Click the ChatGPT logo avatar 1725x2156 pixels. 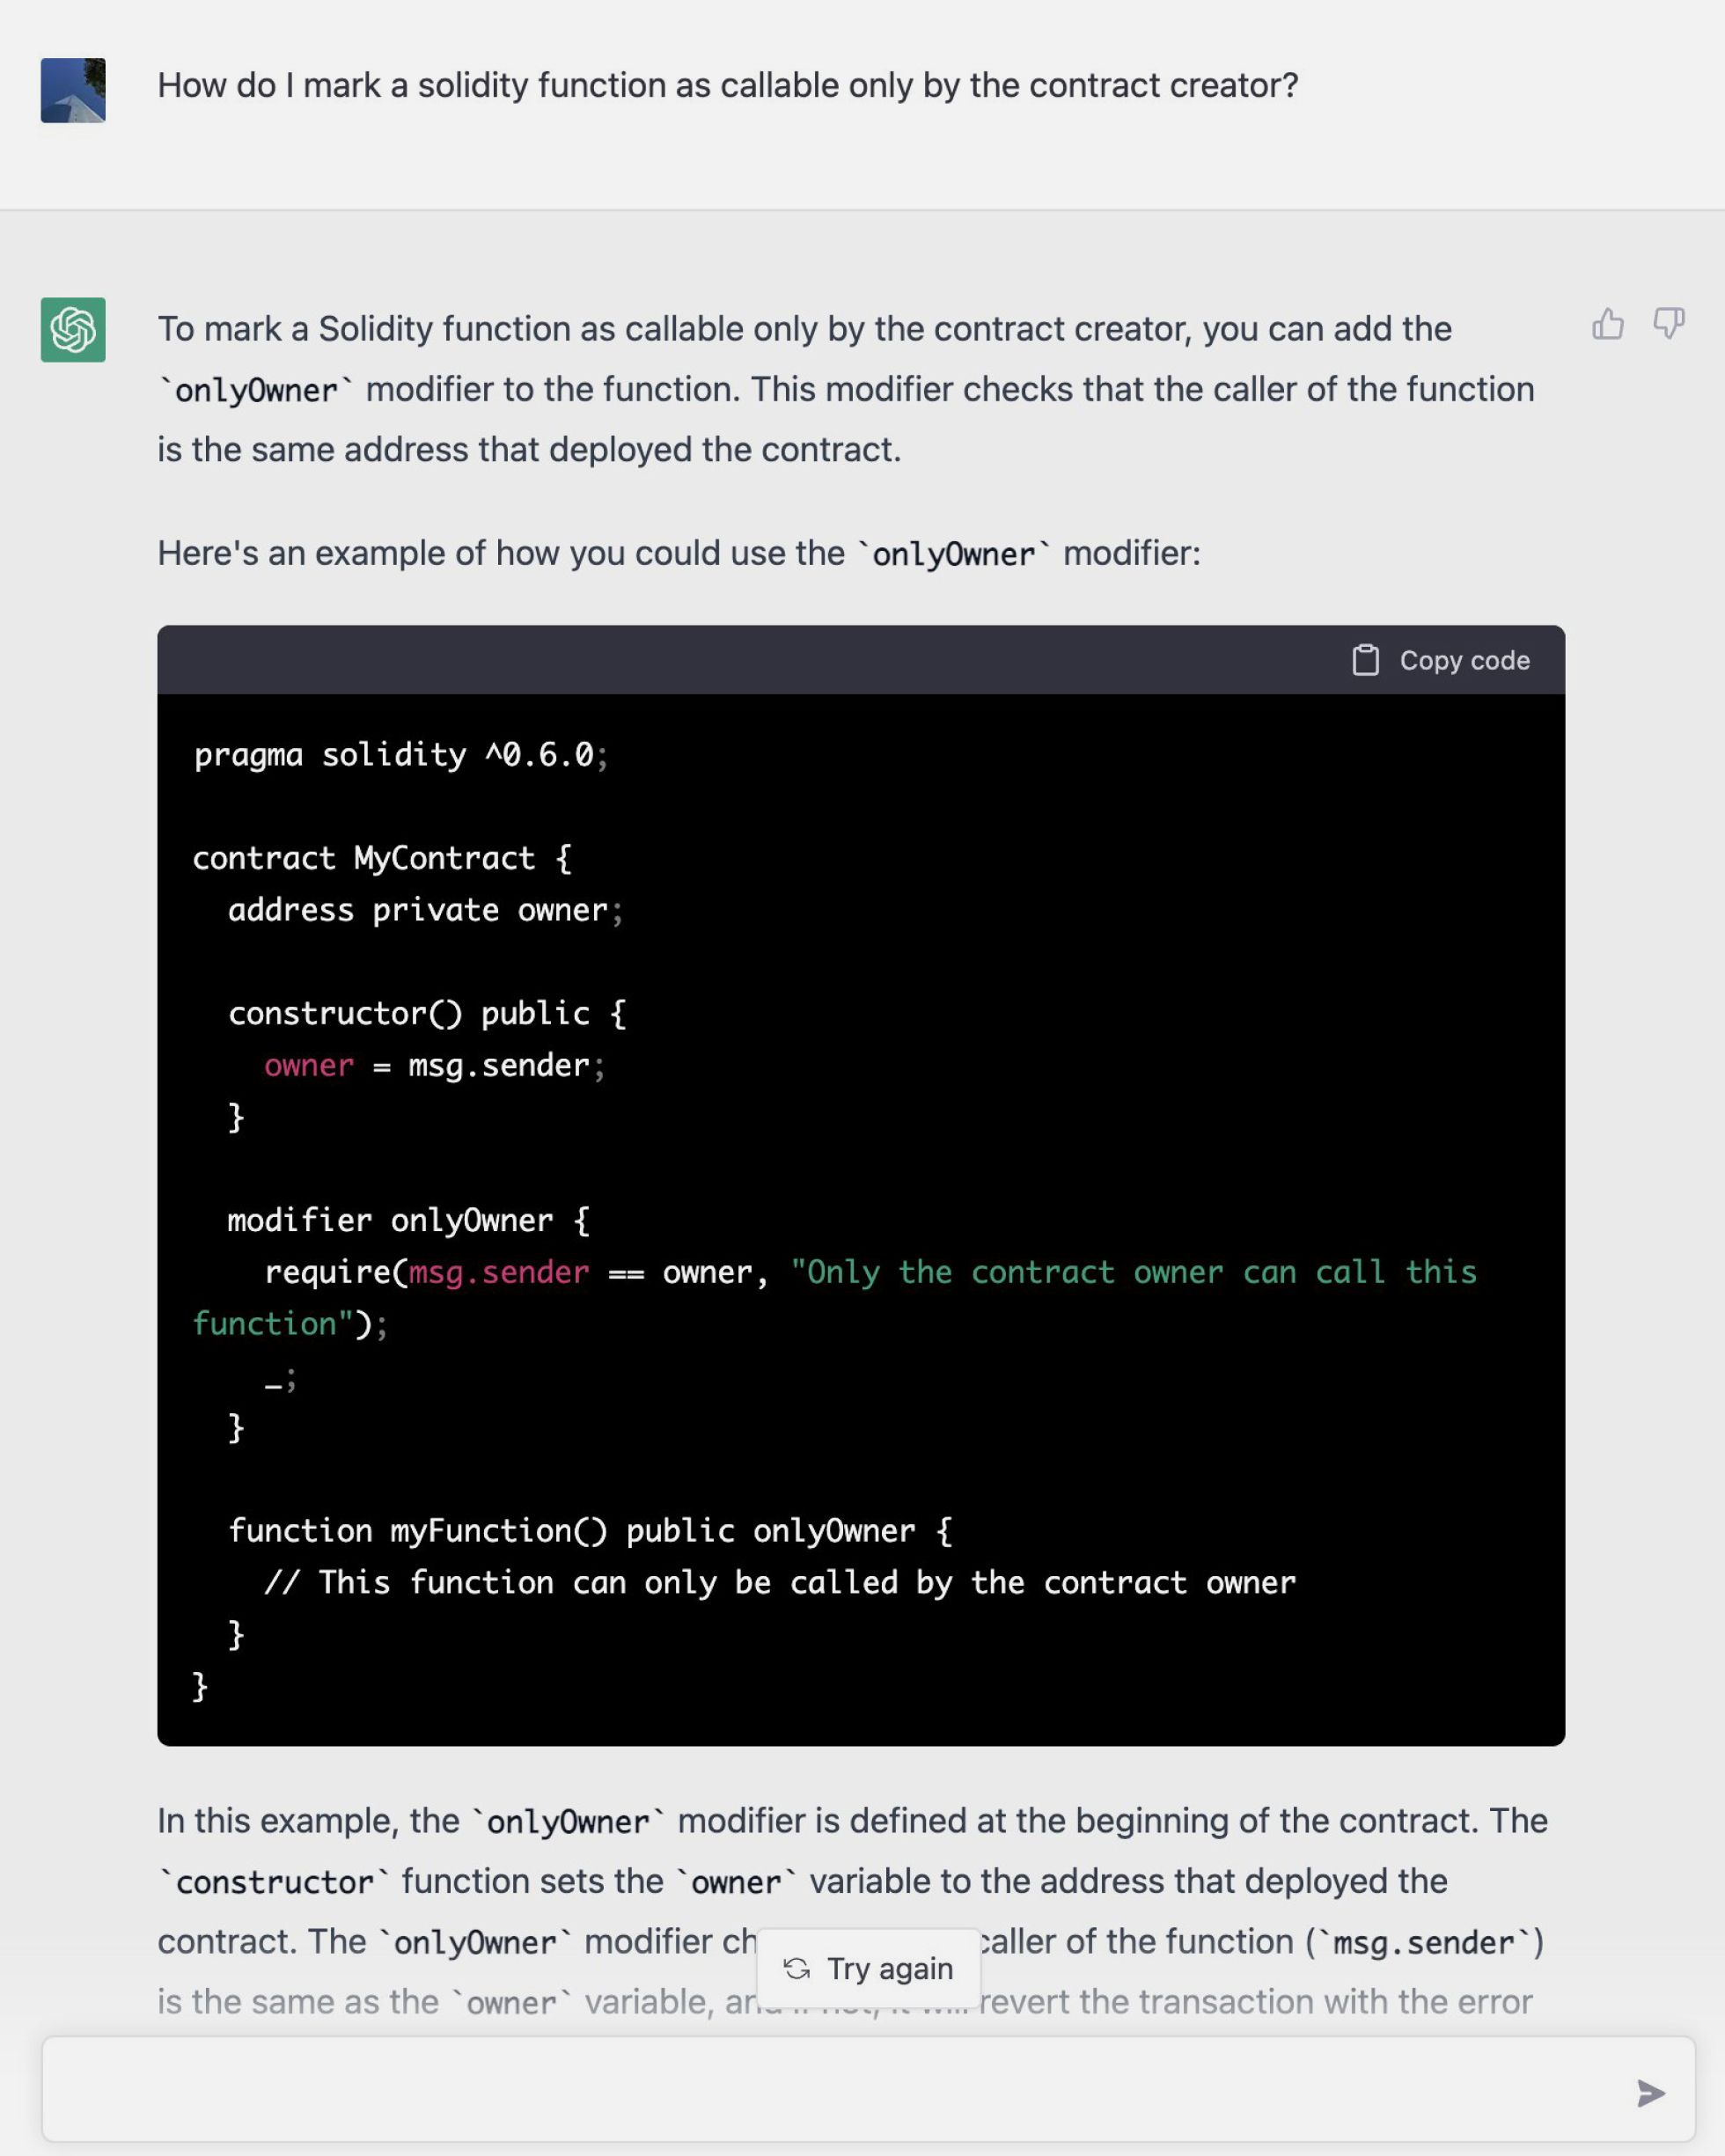coord(73,329)
